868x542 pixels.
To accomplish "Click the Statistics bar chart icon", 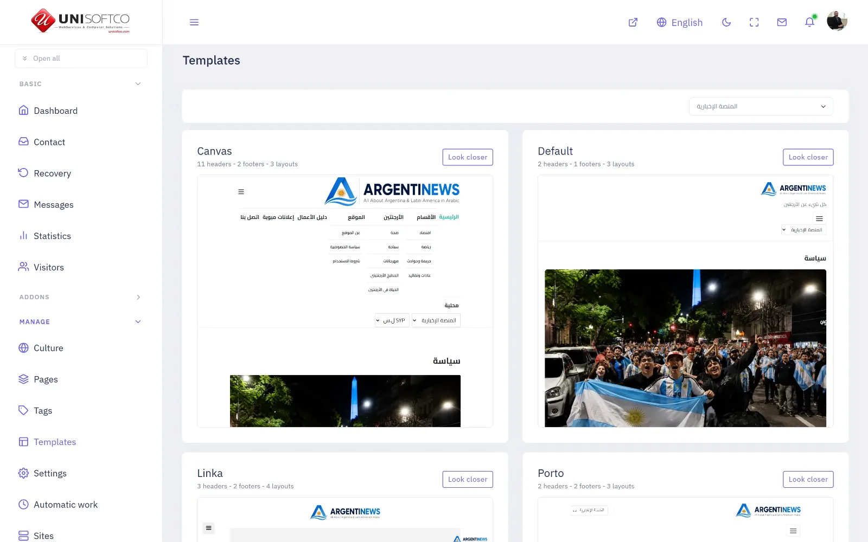I will pyautogui.click(x=23, y=236).
